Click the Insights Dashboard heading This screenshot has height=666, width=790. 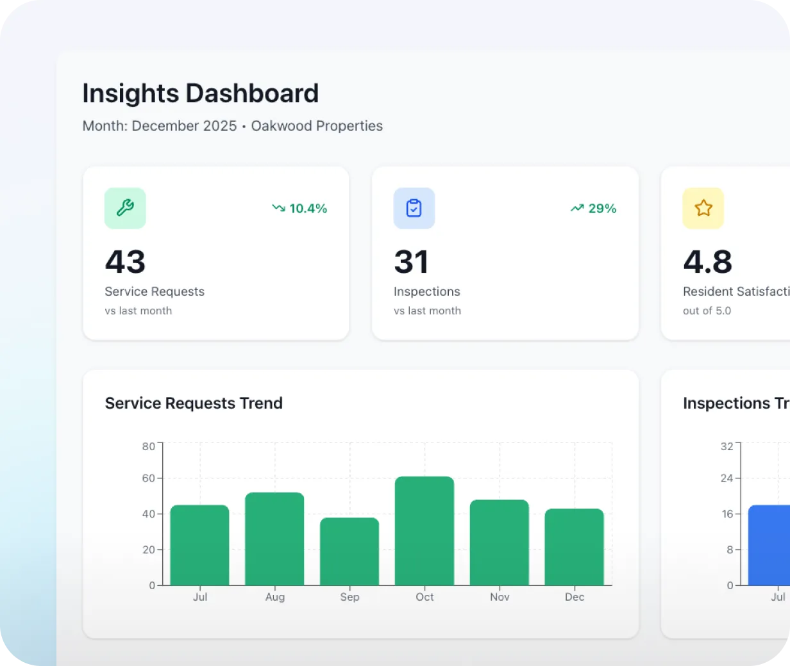(201, 93)
